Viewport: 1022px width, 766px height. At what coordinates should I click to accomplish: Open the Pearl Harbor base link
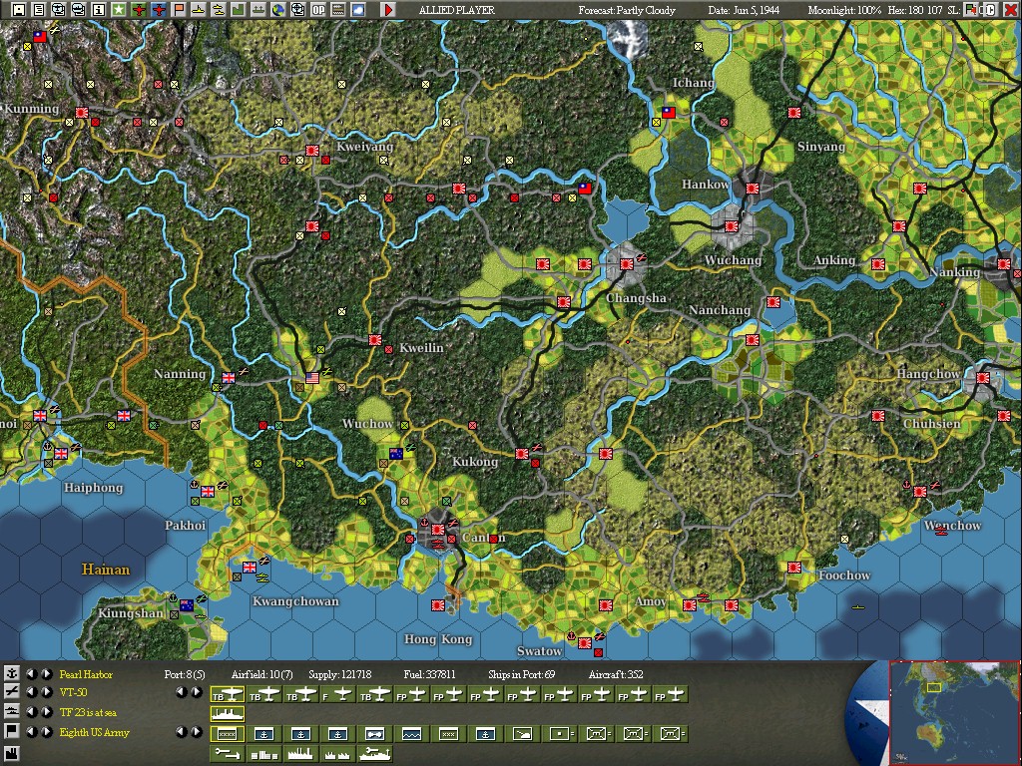[86, 674]
